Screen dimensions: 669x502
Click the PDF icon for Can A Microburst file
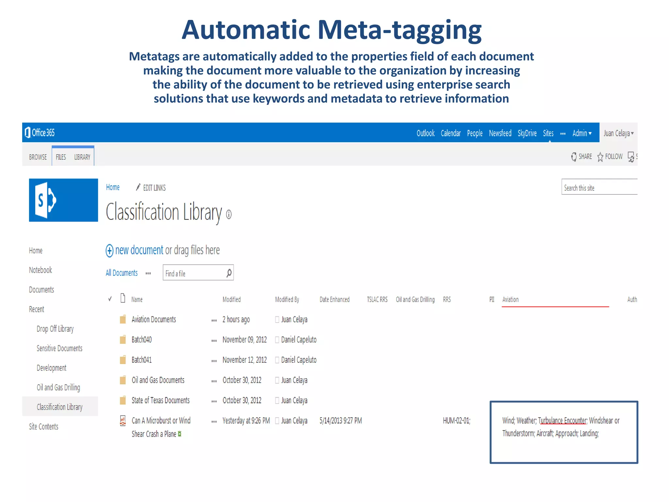[123, 421]
